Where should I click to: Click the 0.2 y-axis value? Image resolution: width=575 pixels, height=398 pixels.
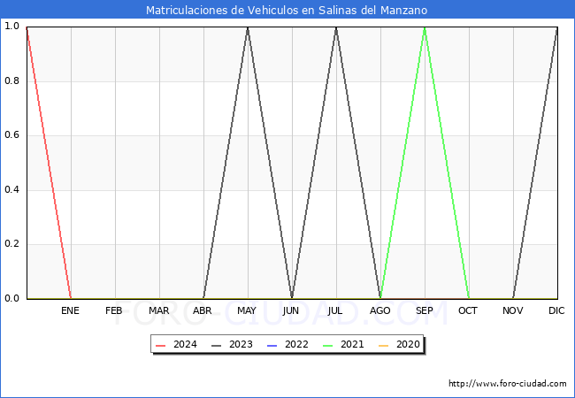(11, 244)
